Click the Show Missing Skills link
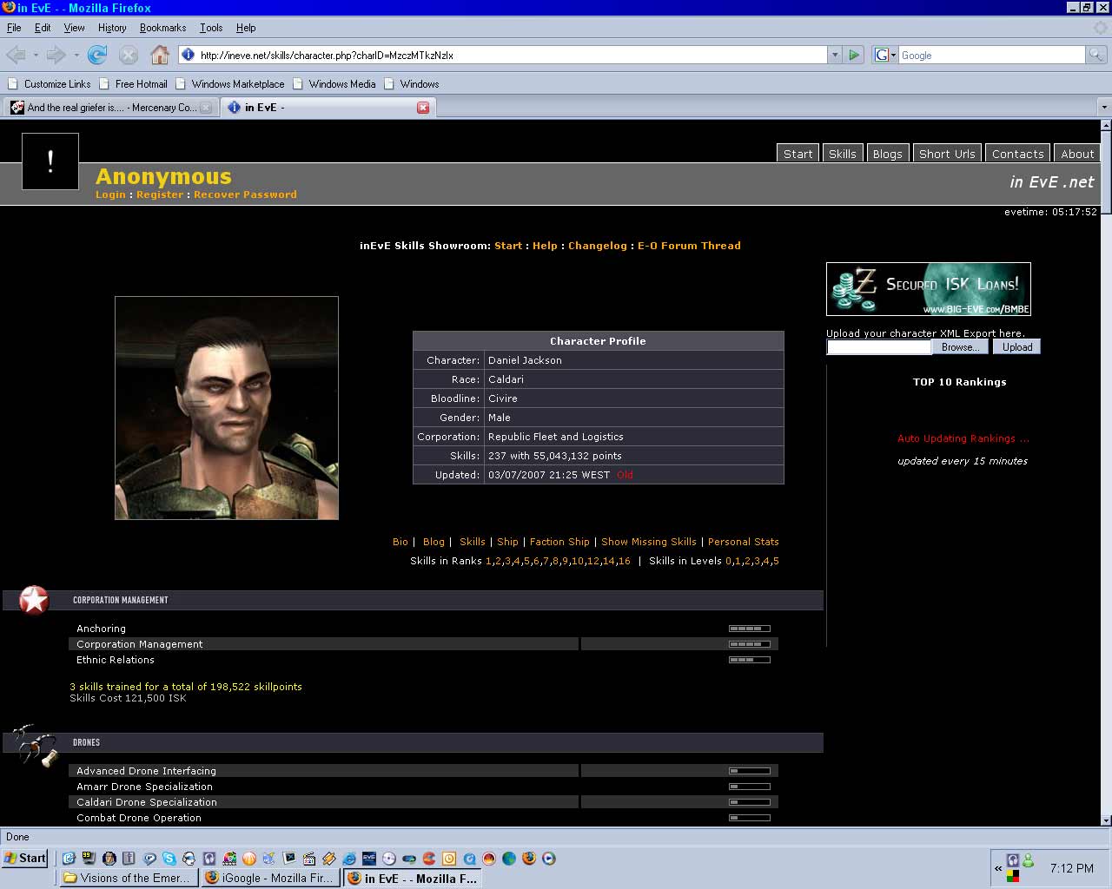Image resolution: width=1112 pixels, height=889 pixels. 649,542
